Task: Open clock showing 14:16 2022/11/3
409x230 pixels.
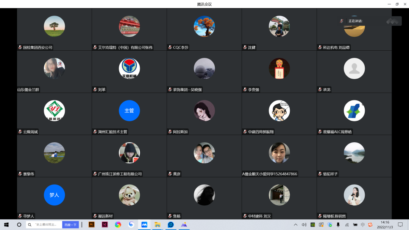Action: (385, 225)
